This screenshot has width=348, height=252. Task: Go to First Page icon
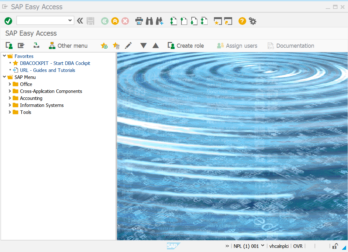pos(173,21)
